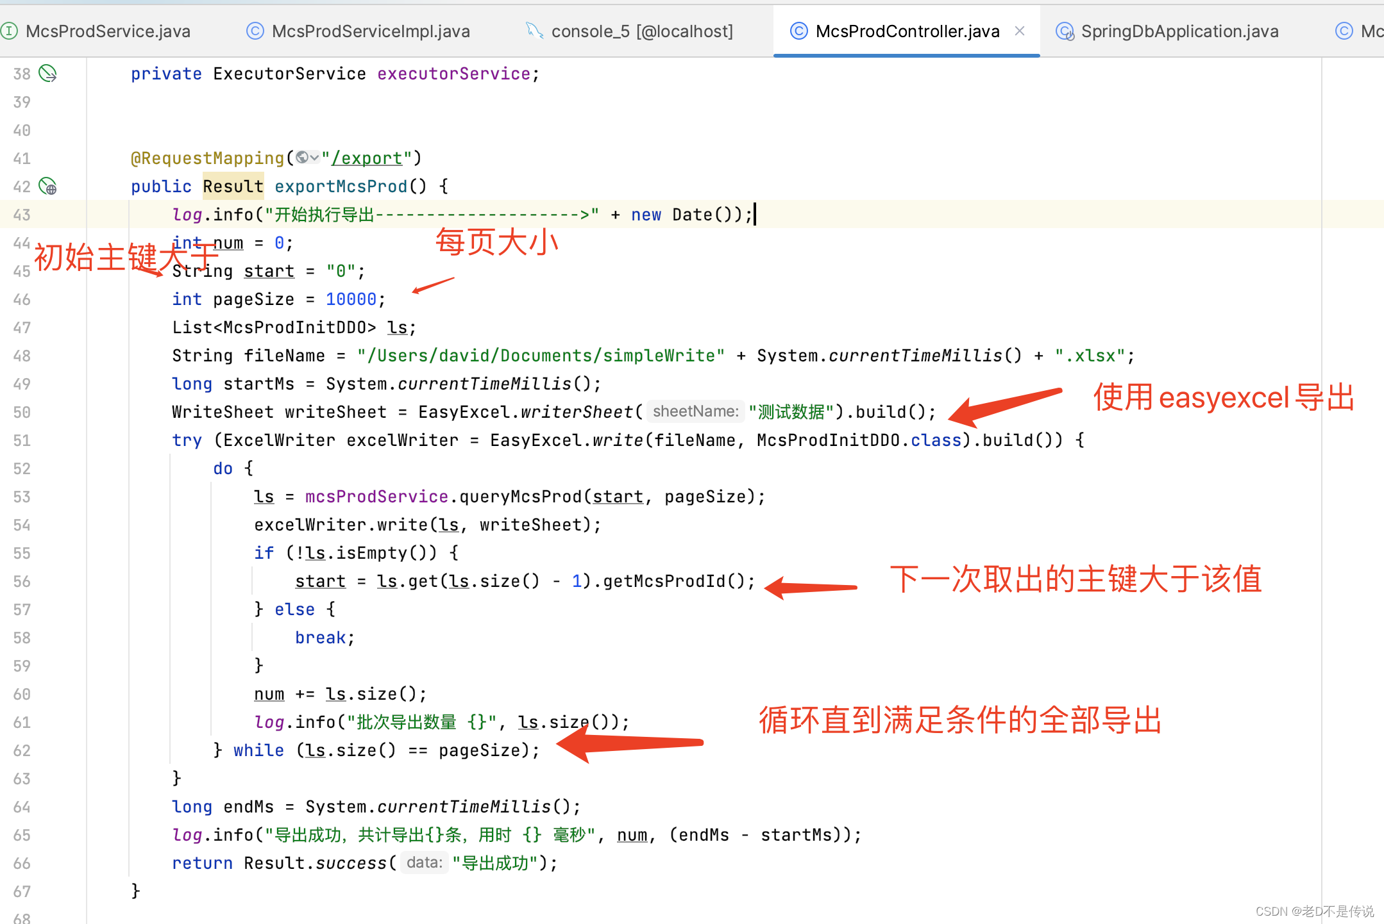Click the globe icon in RequestMapping annotation
This screenshot has width=1384, height=924.
tap(301, 158)
